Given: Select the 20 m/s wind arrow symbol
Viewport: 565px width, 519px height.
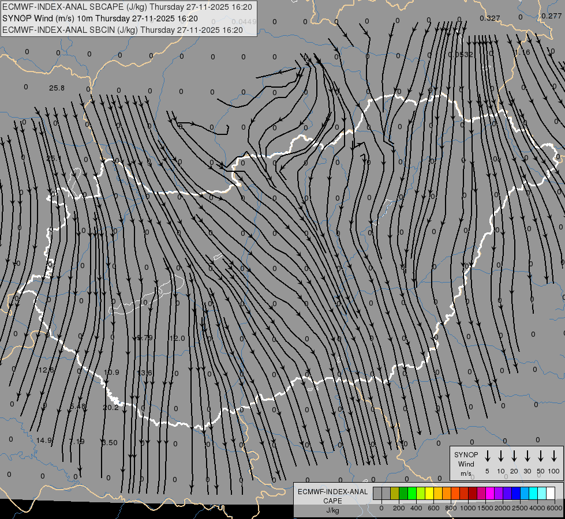Looking at the screenshot, I should coord(514,456).
